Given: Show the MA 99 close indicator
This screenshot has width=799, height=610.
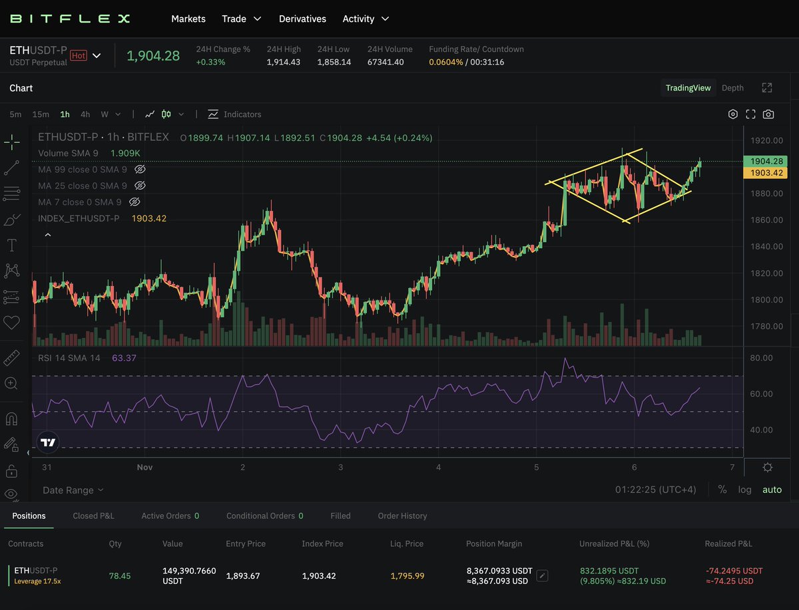Looking at the screenshot, I should [140, 170].
